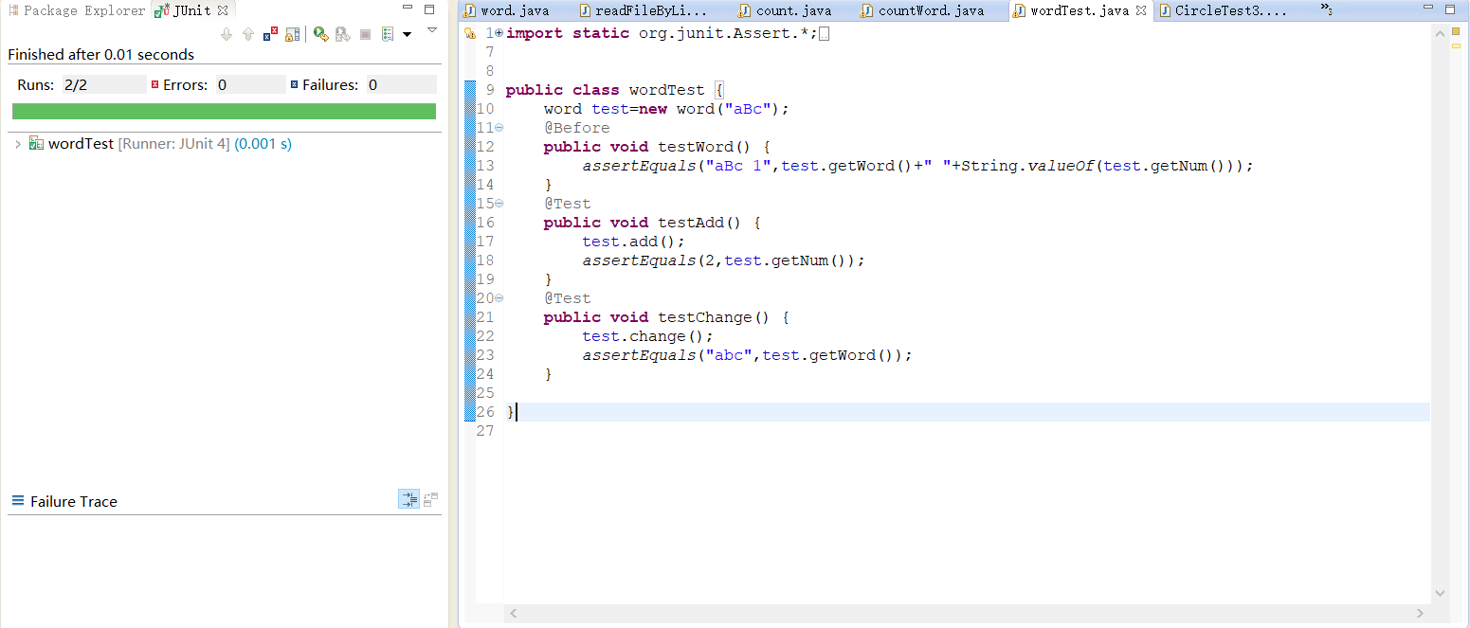This screenshot has width=1470, height=628.
Task: Show the hidden editor tabs list
Action: click(x=1325, y=11)
